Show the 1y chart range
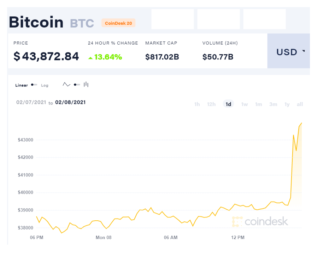Screen dimensions: 317x266 pos(287,104)
